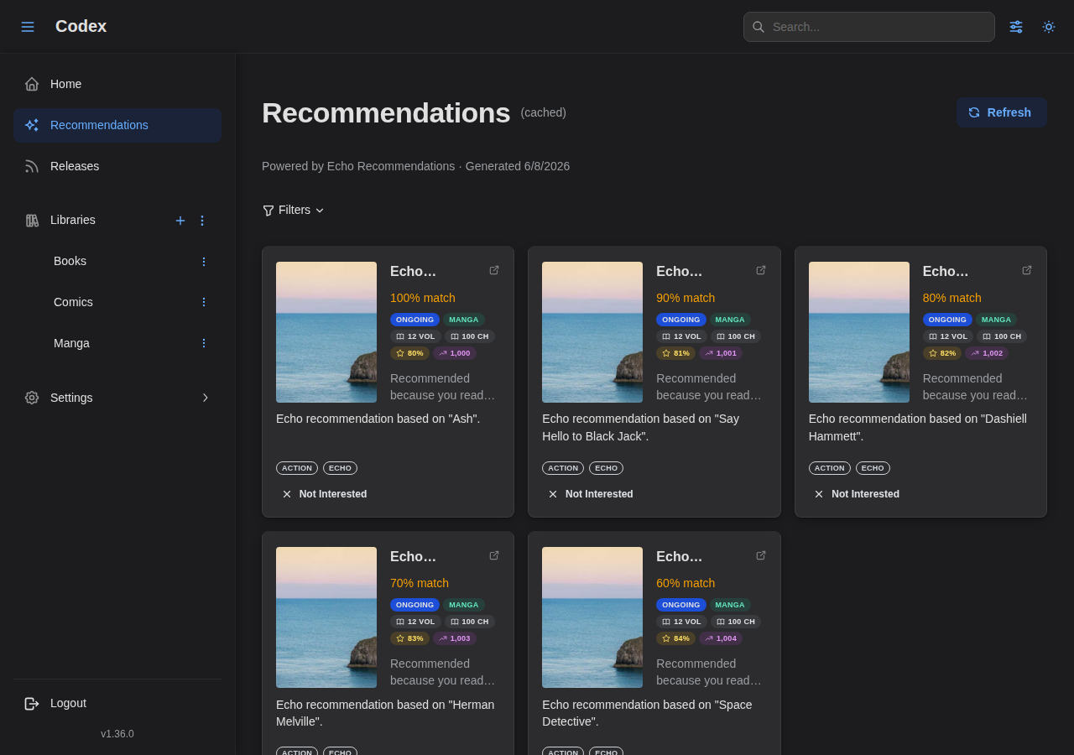
Task: Click the 1,000 popularity badge
Action: click(x=455, y=353)
